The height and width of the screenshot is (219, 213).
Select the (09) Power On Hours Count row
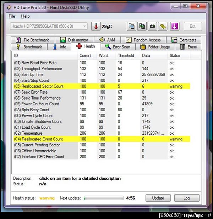tap(102, 104)
